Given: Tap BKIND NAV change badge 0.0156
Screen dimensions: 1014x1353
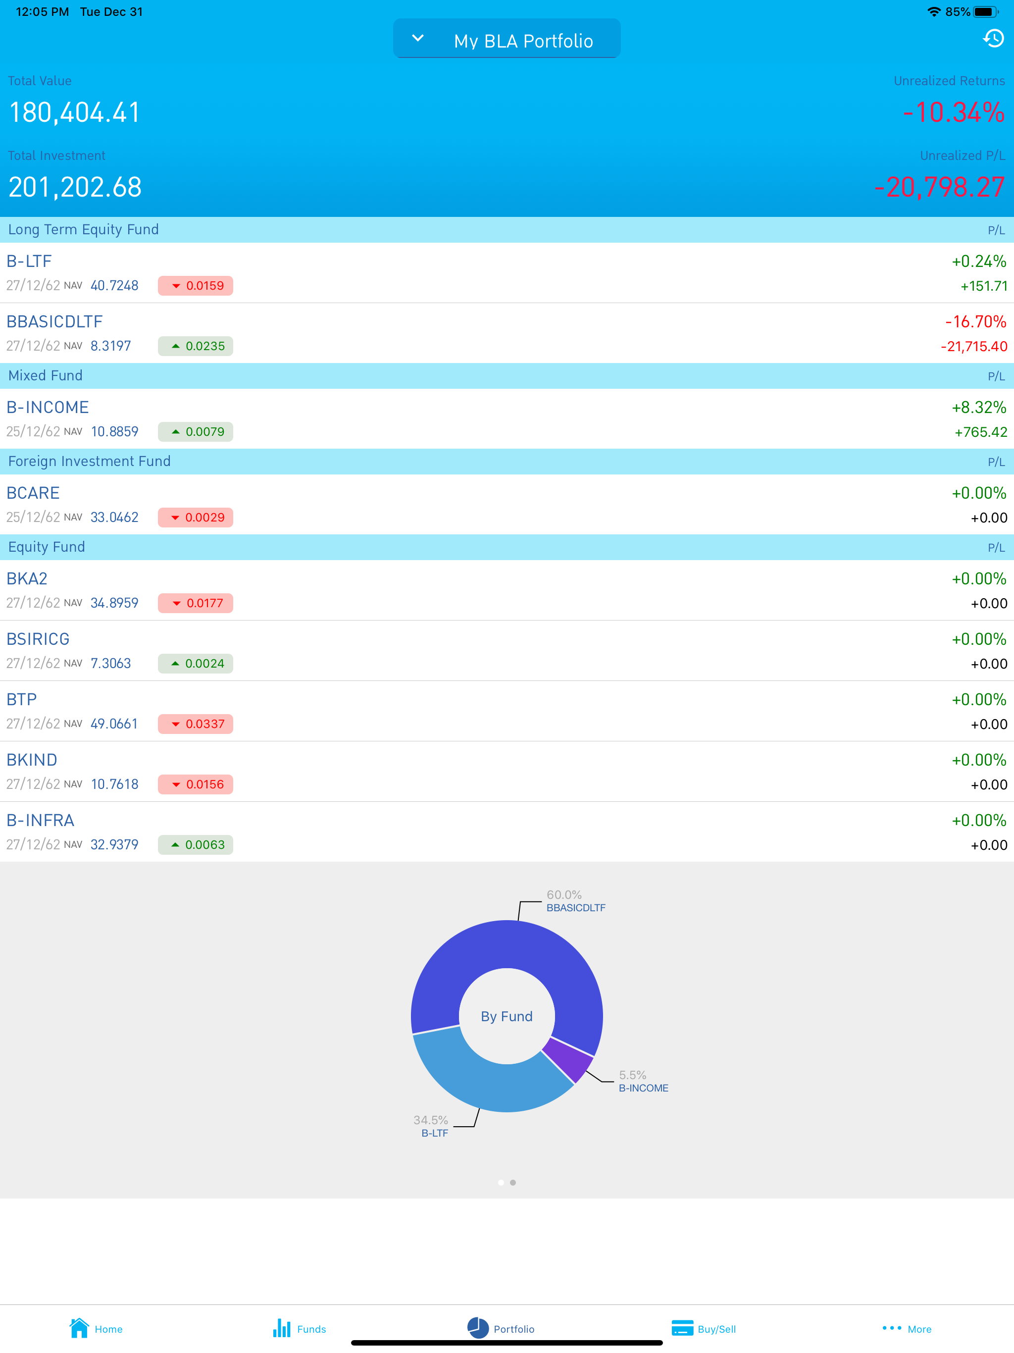Looking at the screenshot, I should pyautogui.click(x=195, y=785).
